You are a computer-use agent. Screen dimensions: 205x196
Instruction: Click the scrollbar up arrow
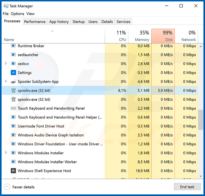201,46
